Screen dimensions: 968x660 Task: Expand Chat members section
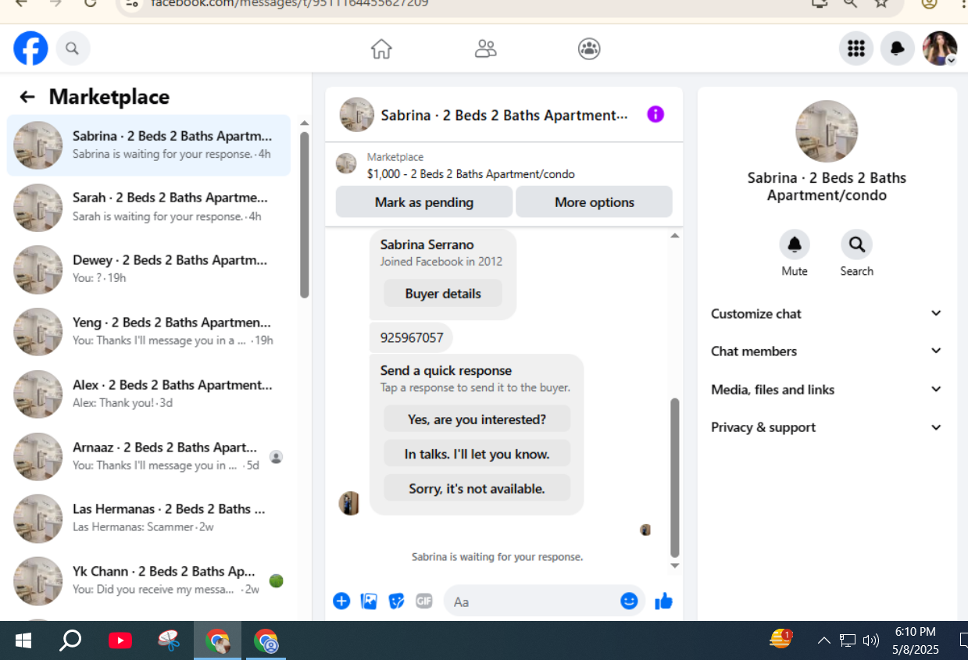tap(827, 351)
